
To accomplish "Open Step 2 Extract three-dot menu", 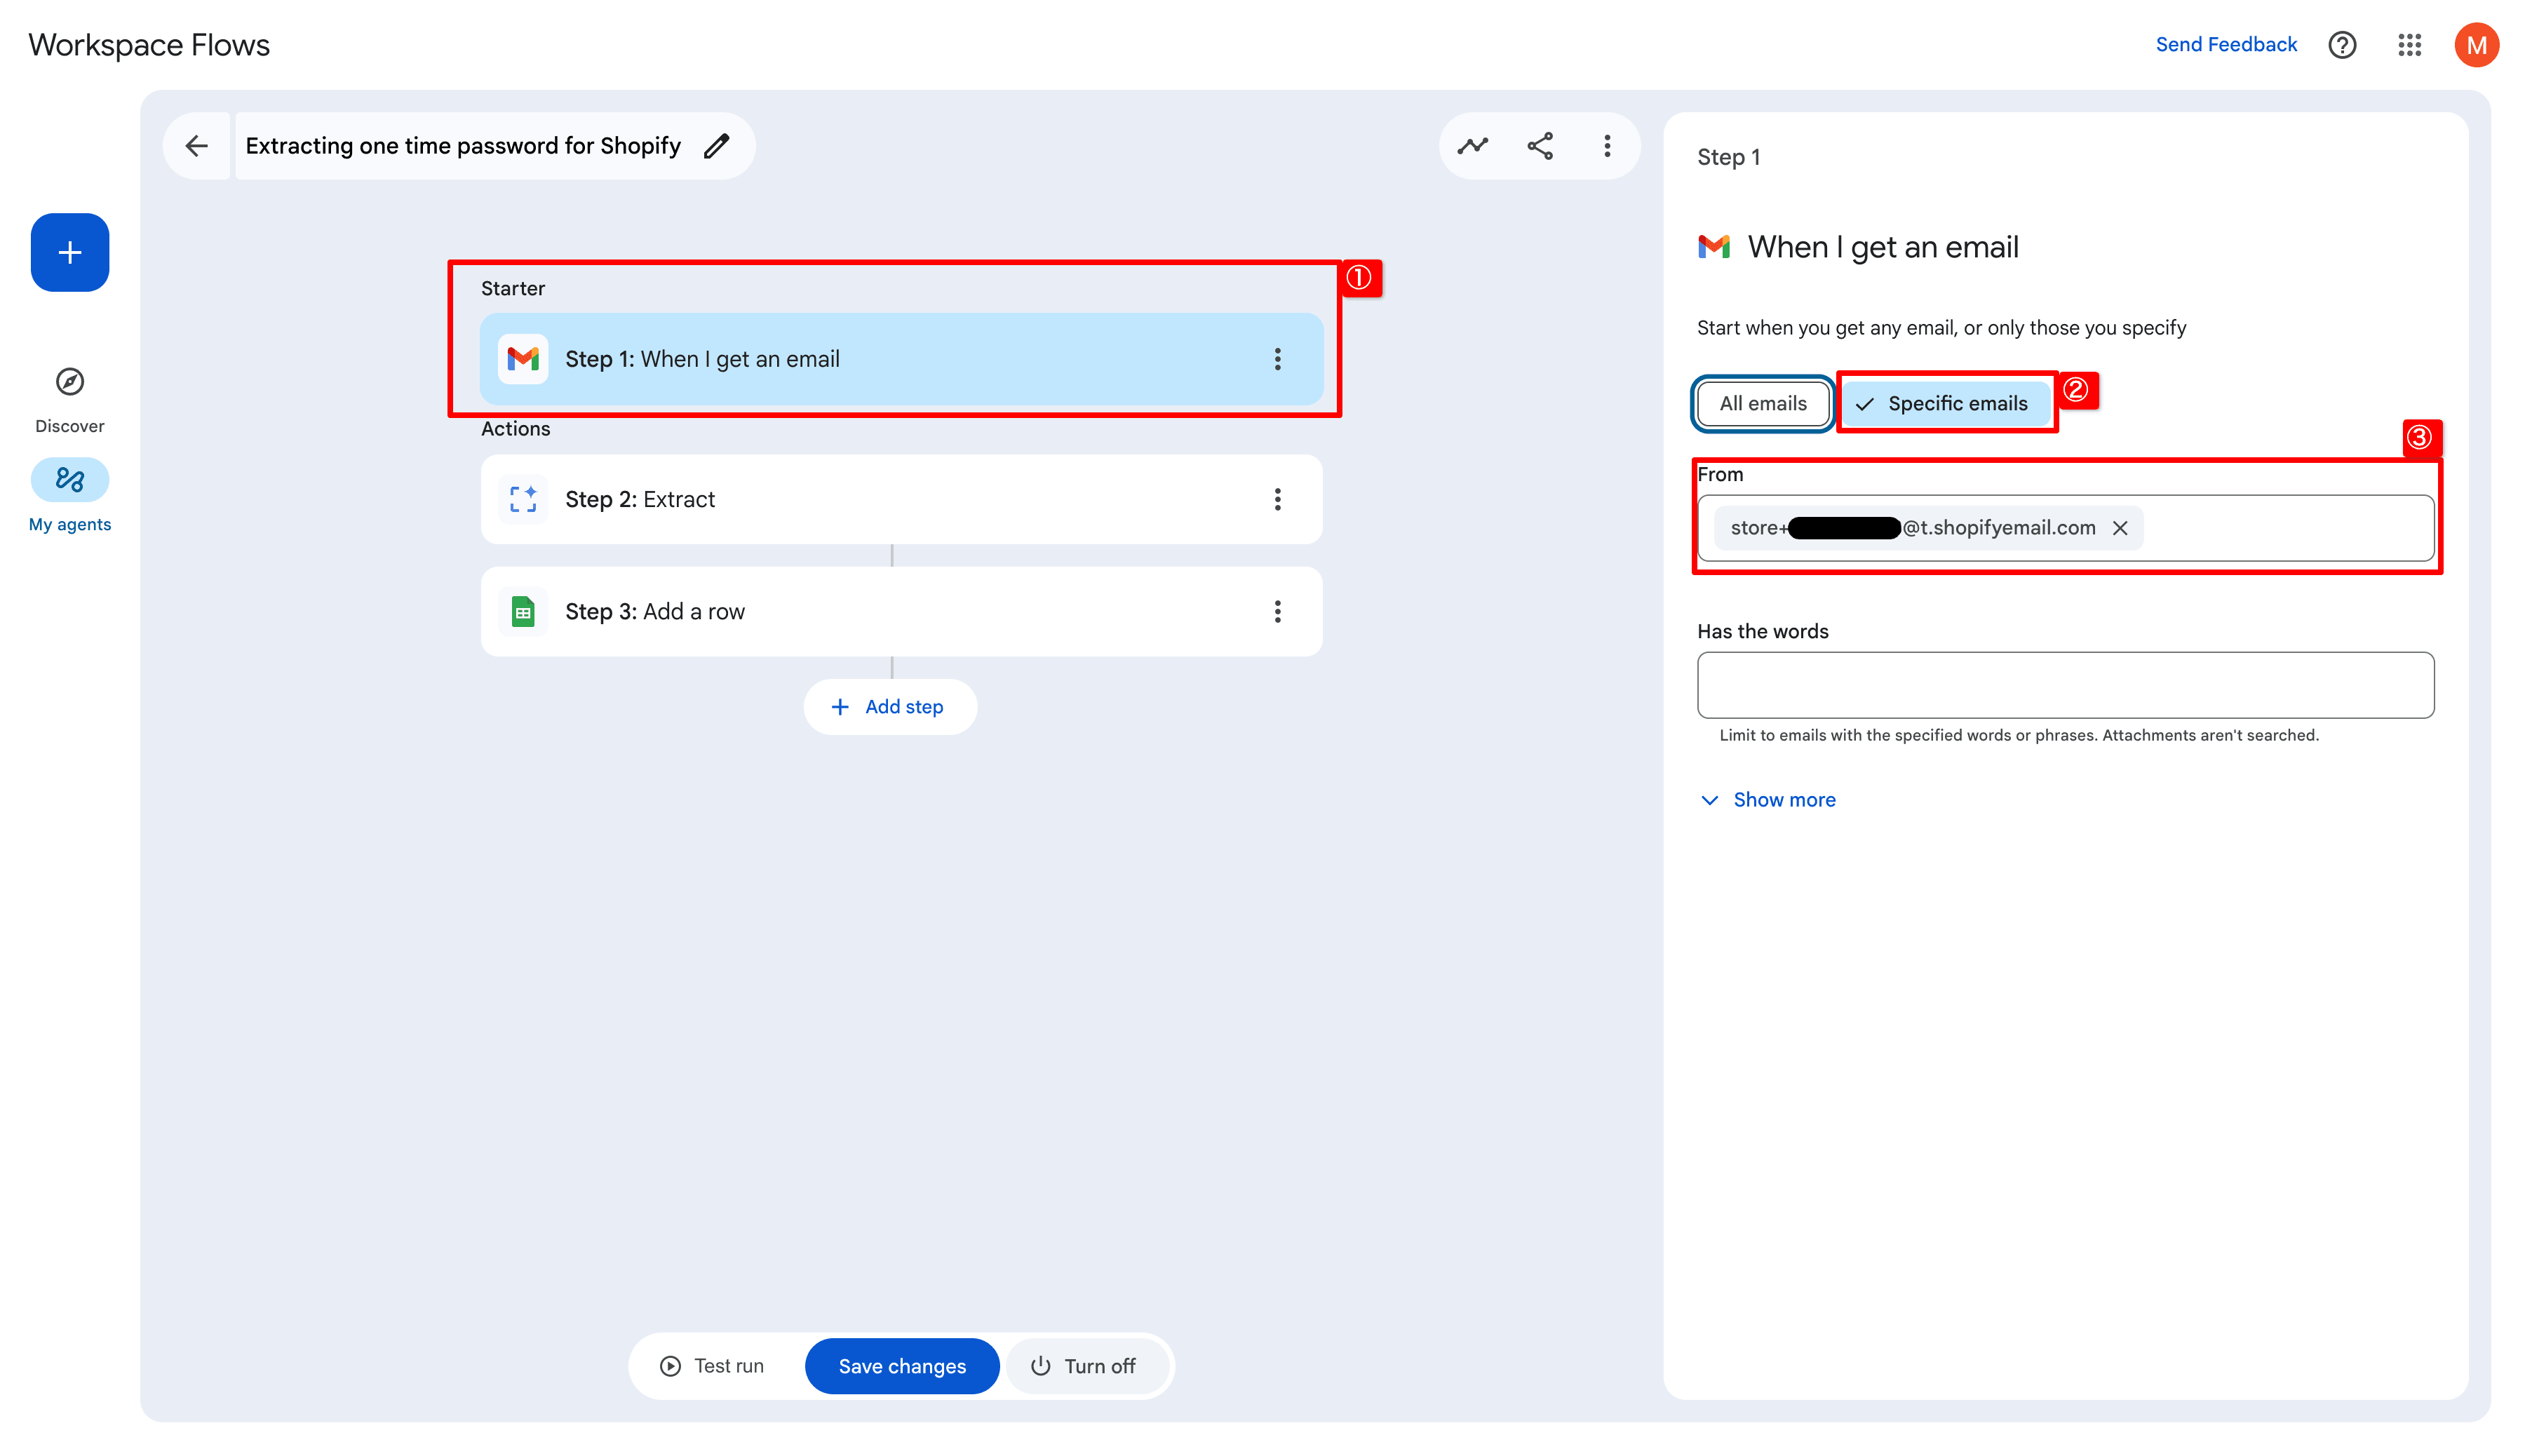I will (x=1277, y=500).
